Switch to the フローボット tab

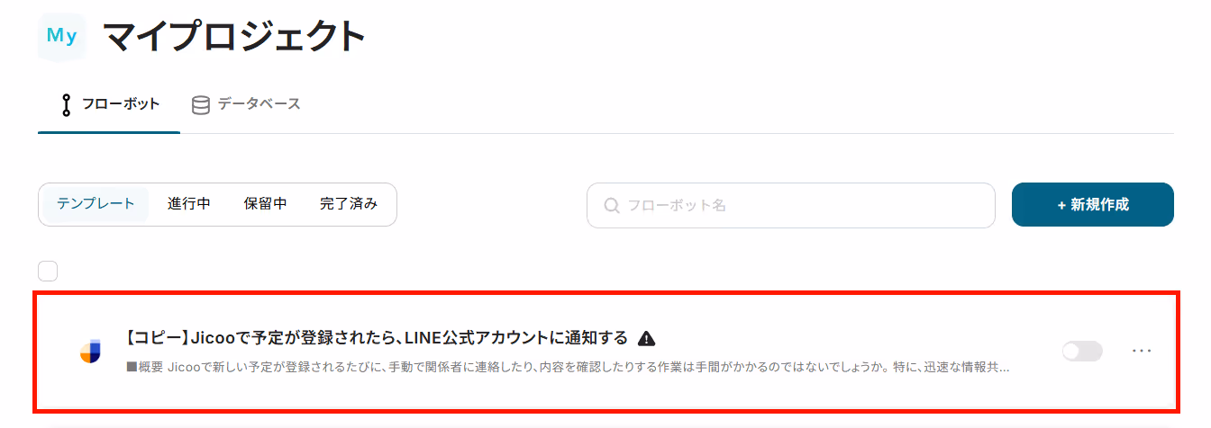coord(109,104)
